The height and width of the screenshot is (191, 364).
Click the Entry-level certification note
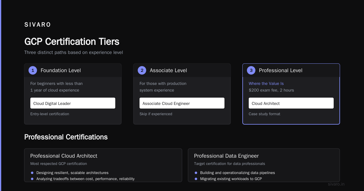point(50,114)
